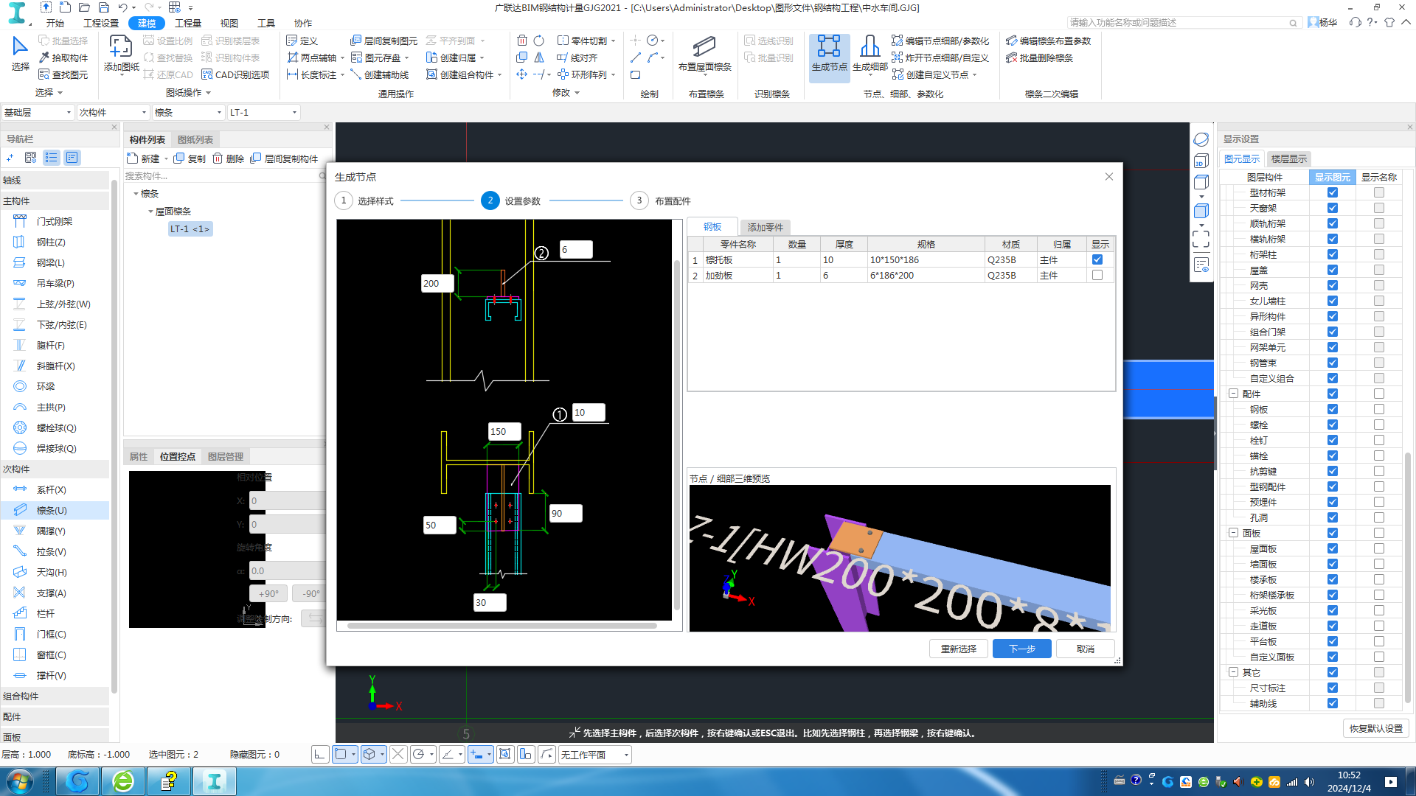Click the undo icon in title bar
1416x796 pixels.
[122, 7]
